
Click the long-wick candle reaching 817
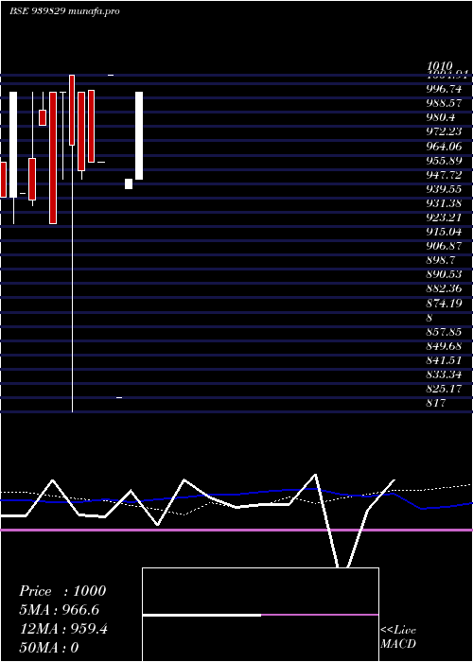coord(72,243)
